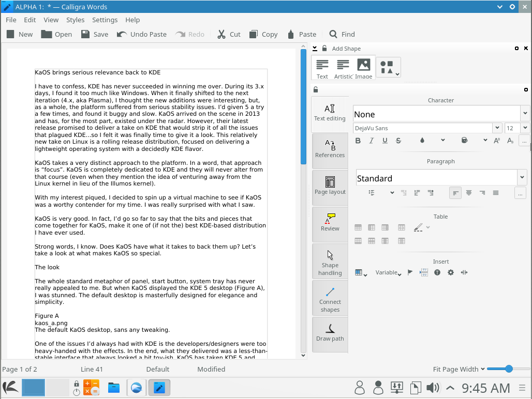Open the Standard paragraph style dropdown

coord(522,177)
